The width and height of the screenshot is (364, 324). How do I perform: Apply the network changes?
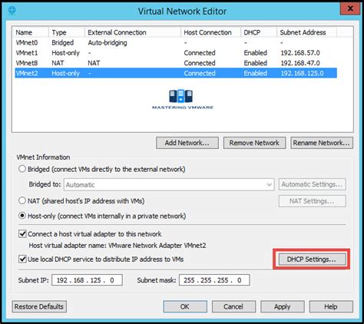pos(283,306)
